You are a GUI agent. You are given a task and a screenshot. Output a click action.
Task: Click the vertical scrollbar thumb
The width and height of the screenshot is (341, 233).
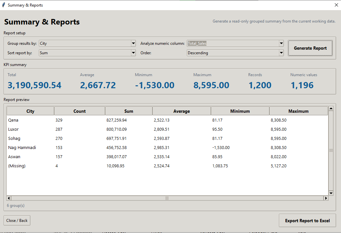point(331,151)
